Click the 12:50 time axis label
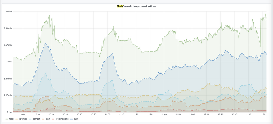This screenshot has height=124, width=273. tap(263, 115)
